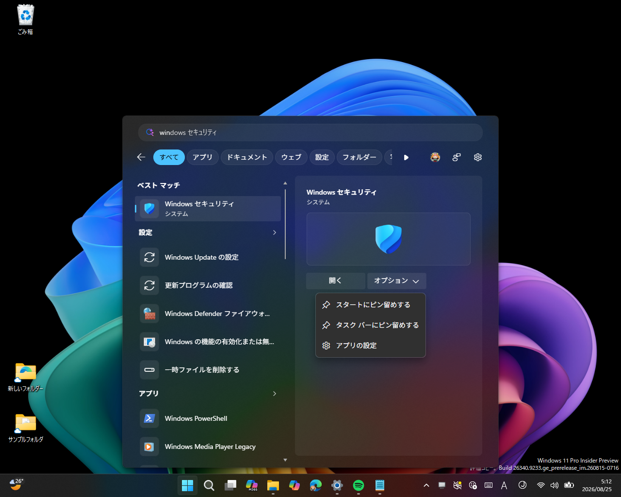621x497 pixels.
Task: Click the IME input mode A indicator
Action: pos(504,485)
